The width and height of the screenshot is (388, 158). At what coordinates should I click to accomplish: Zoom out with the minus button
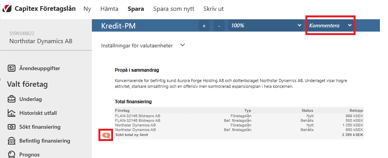219,26
